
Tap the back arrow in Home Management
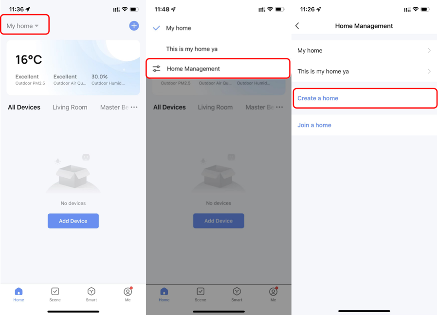coord(297,26)
